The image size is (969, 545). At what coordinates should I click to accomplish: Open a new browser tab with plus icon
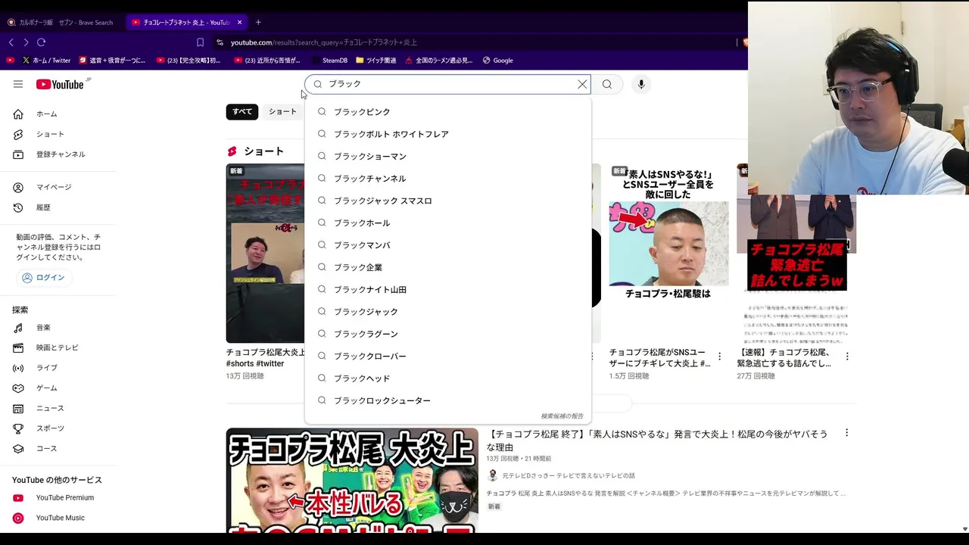tap(258, 22)
